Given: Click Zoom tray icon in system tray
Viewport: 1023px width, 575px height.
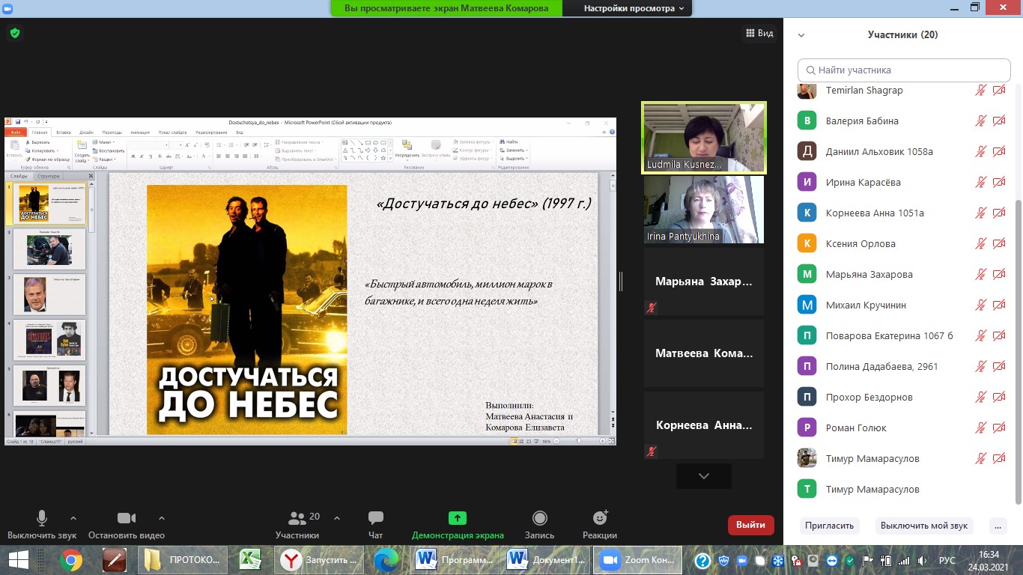Looking at the screenshot, I should [x=742, y=560].
